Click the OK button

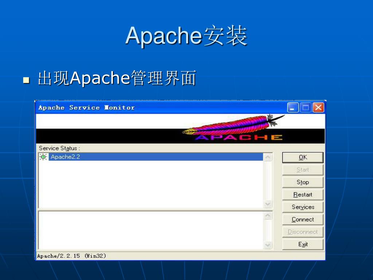(x=303, y=157)
